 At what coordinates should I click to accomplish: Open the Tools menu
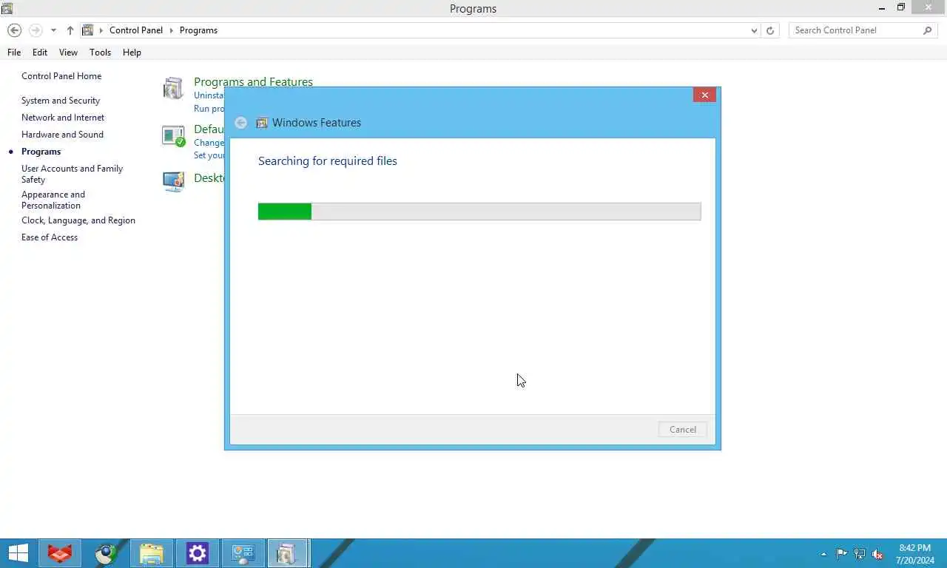[100, 53]
